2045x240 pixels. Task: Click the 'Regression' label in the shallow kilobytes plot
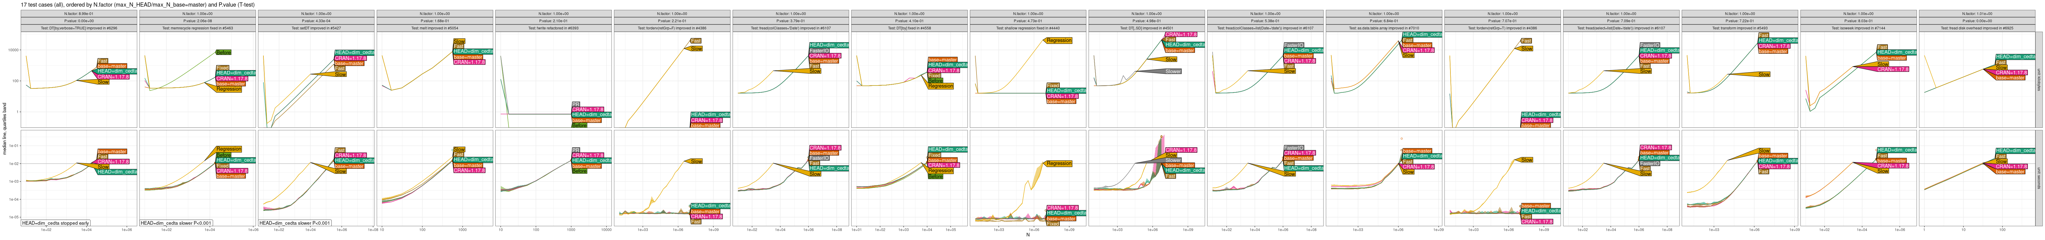click(1059, 40)
